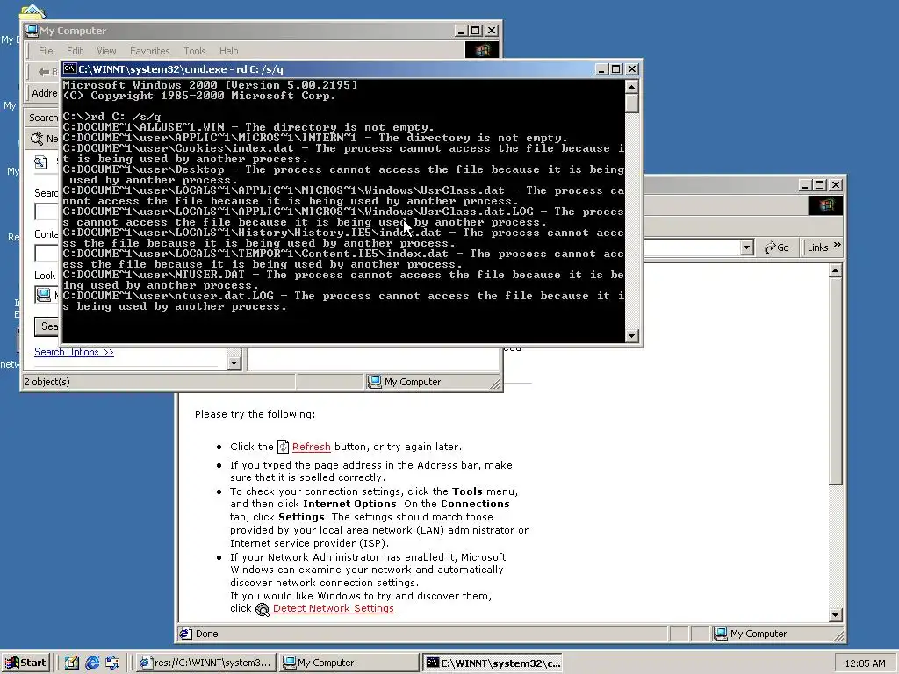899x674 pixels.
Task: Click browser page scroll up arrow
Action: tap(836, 270)
